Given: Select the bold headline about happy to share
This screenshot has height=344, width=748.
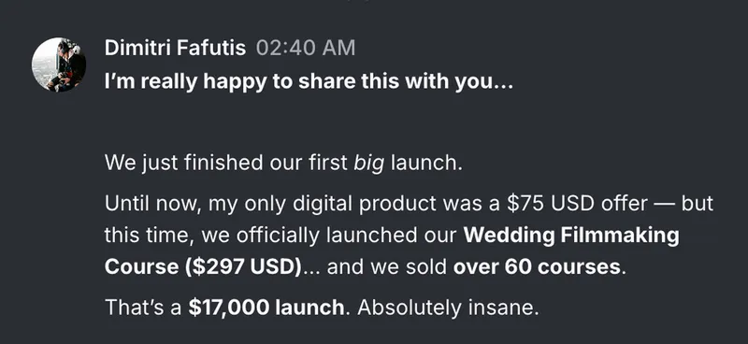Looking at the screenshot, I should click(309, 82).
